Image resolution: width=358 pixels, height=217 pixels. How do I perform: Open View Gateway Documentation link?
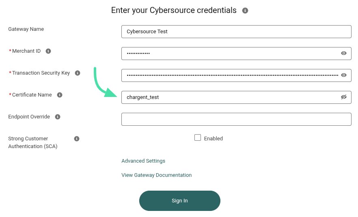tap(156, 175)
